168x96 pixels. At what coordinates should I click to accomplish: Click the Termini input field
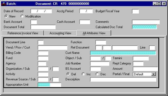click(141, 58)
